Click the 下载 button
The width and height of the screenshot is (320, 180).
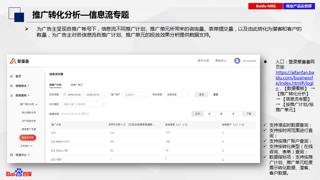[x=249, y=114]
